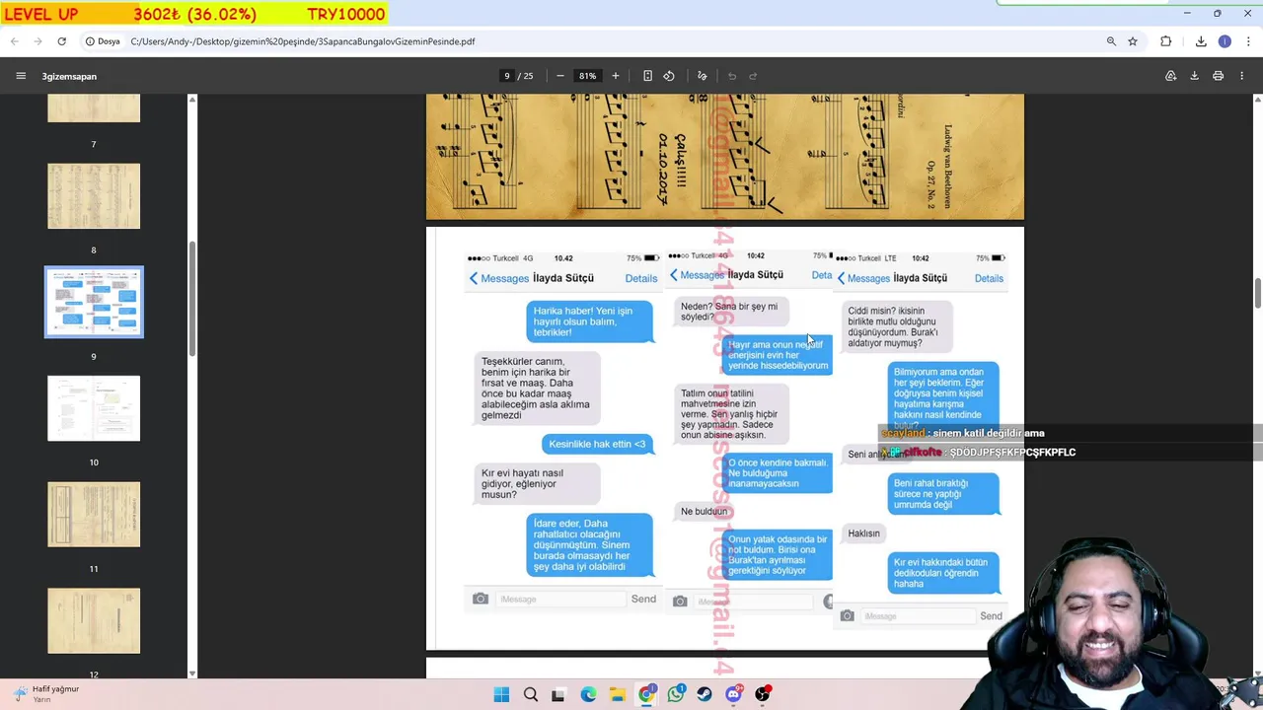The width and height of the screenshot is (1263, 710).
Task: Open Discord from the taskbar
Action: point(733,694)
